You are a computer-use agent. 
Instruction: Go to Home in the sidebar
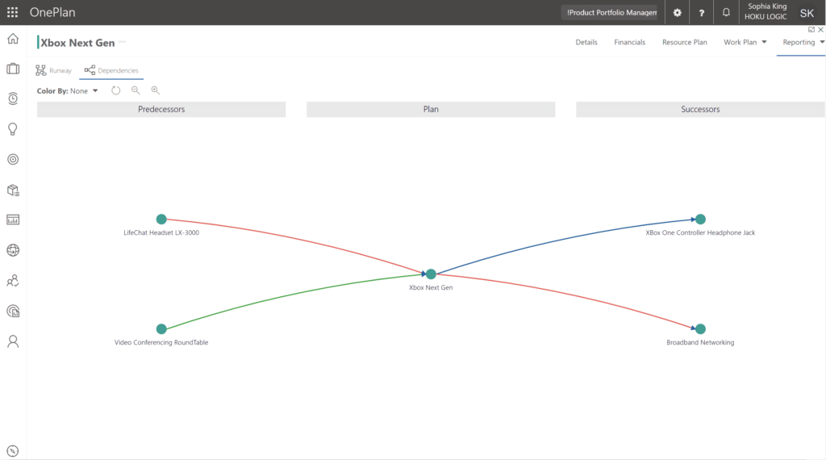pos(13,39)
